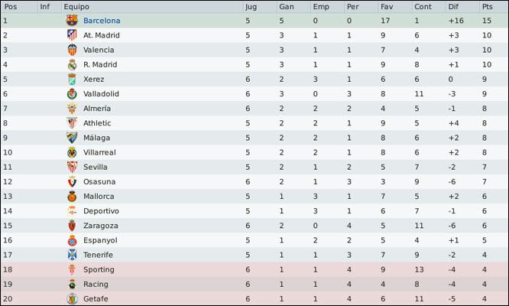Select the Valencia club badge
The height and width of the screenshot is (306, 509).
(x=72, y=50)
